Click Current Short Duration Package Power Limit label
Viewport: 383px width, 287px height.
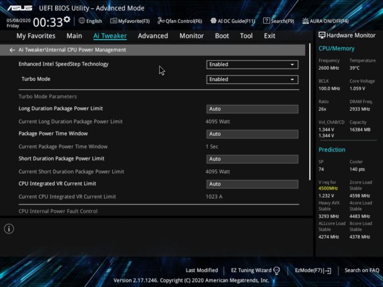tap(71, 171)
